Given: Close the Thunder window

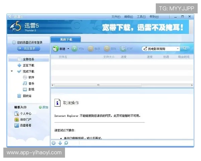Looking at the screenshot, I should pos(190,16).
